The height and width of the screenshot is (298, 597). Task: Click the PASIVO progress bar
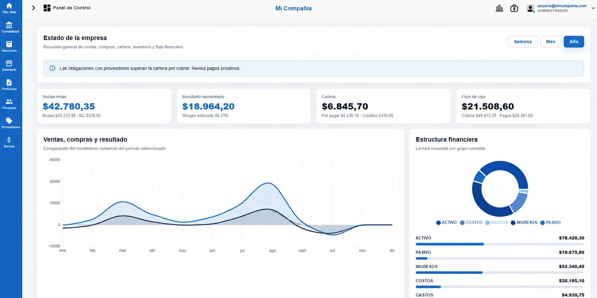click(500, 258)
